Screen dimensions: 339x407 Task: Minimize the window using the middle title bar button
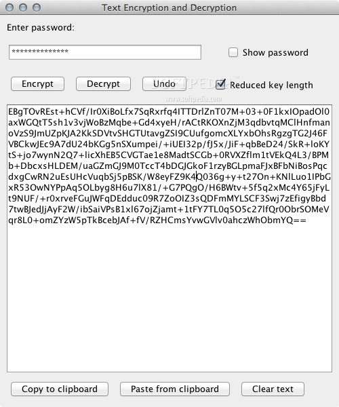click(23, 7)
